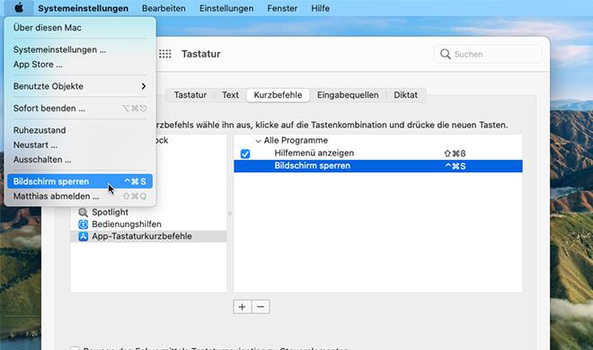Open the Hilfe menu
Image resolution: width=593 pixels, height=350 pixels.
coord(321,8)
